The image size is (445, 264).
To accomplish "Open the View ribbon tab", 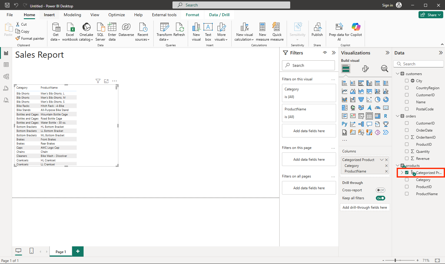I will tap(95, 15).
